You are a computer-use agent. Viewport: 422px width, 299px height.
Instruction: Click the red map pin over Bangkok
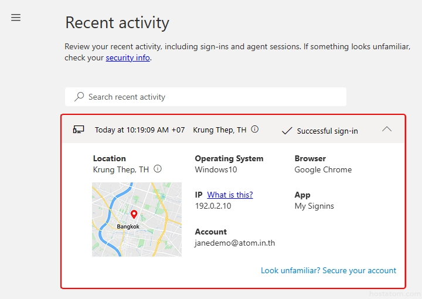134,214
